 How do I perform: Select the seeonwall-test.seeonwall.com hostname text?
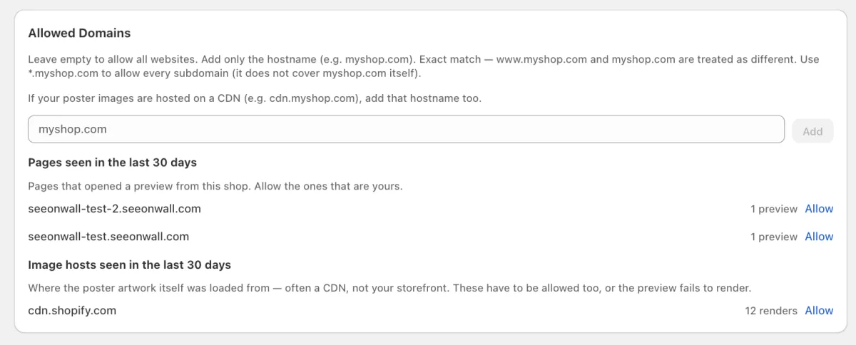coord(108,237)
